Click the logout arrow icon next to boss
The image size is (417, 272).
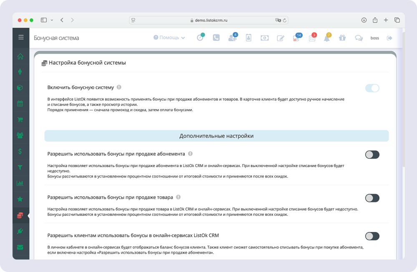(390, 38)
